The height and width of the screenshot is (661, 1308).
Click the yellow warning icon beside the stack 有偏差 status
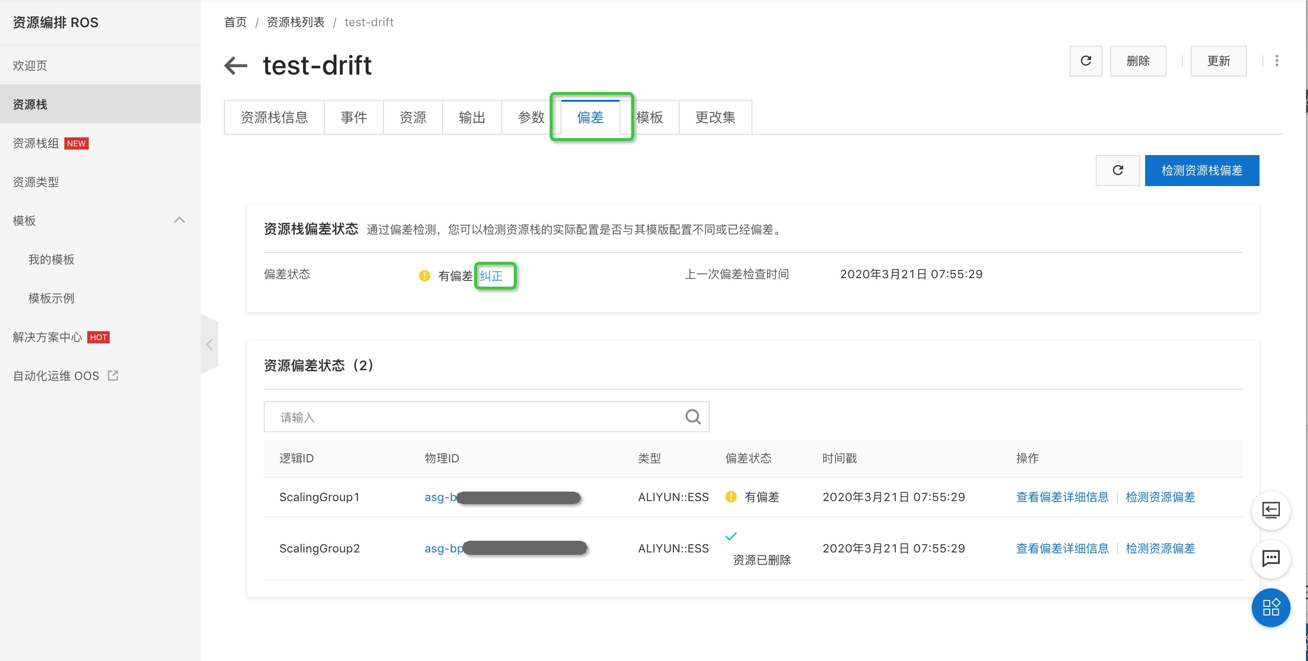click(x=425, y=276)
